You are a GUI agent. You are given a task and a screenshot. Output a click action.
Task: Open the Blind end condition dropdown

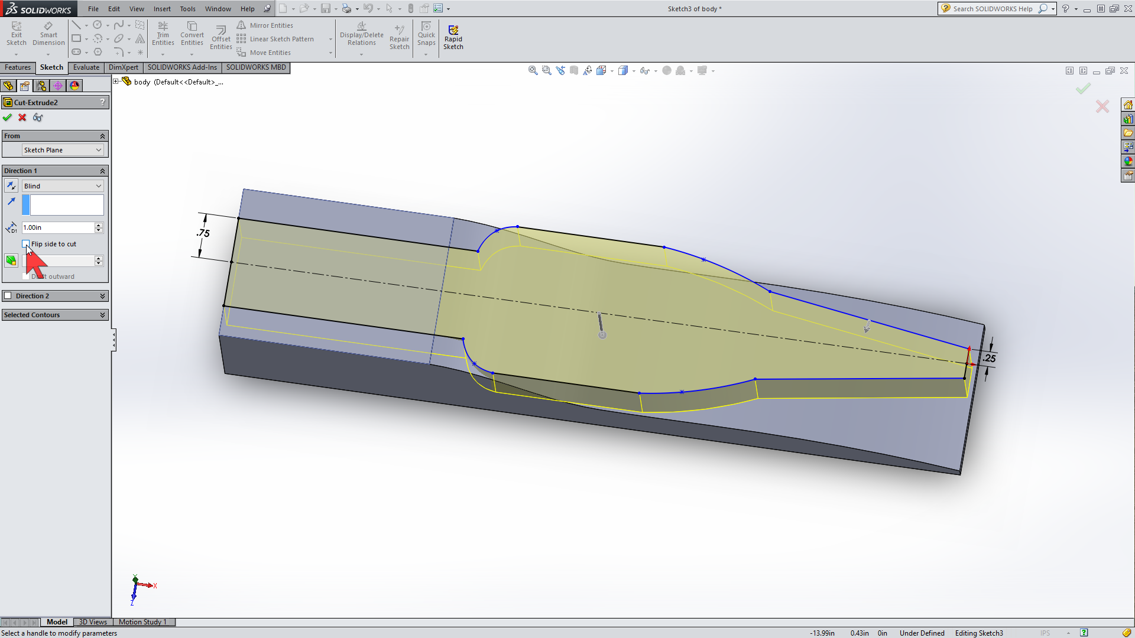[63, 186]
